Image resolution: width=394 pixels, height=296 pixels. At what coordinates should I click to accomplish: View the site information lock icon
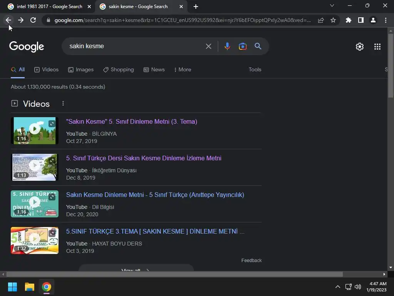coord(48,20)
